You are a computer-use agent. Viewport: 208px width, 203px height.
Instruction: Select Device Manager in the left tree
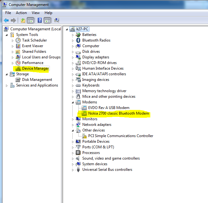point(36,68)
